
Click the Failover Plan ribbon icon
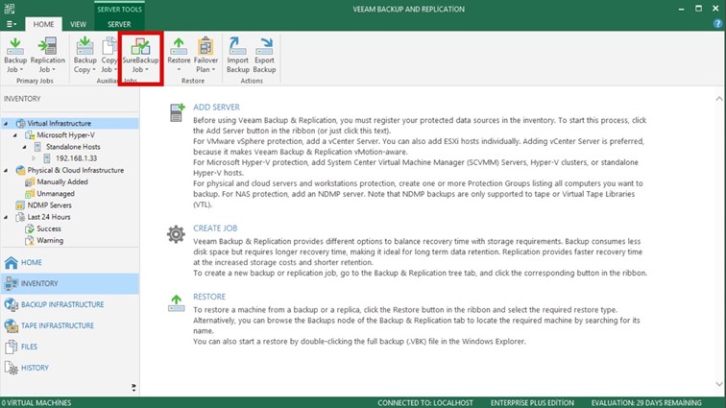(x=206, y=46)
